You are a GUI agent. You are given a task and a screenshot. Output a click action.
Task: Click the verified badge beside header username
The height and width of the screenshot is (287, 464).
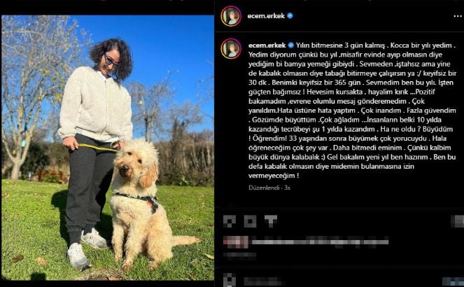pos(290,15)
